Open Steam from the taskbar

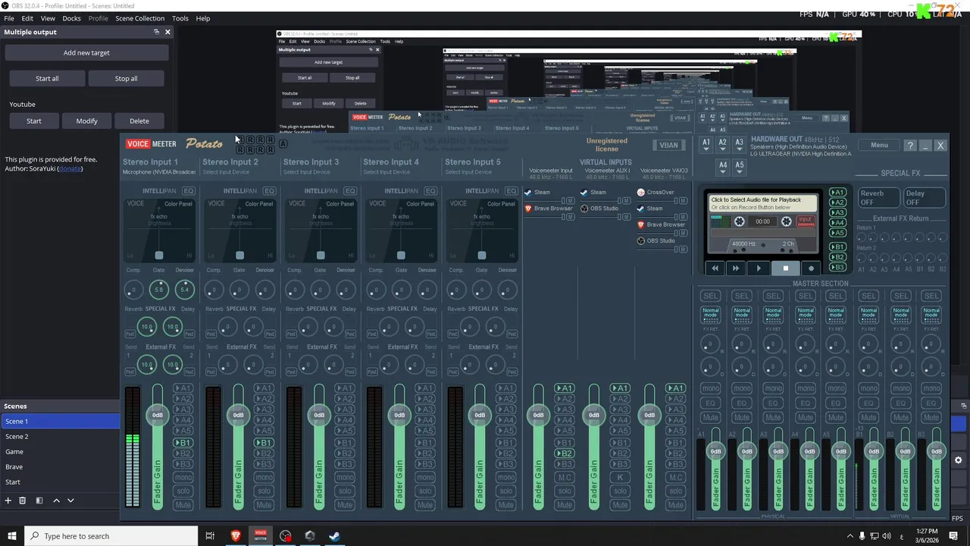tap(334, 536)
